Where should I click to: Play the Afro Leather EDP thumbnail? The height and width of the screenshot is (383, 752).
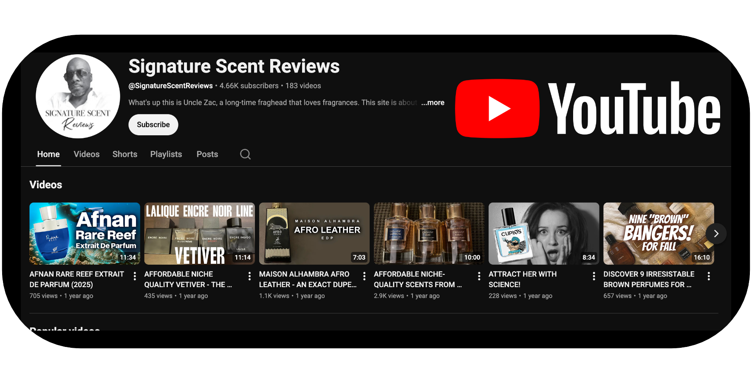point(314,234)
